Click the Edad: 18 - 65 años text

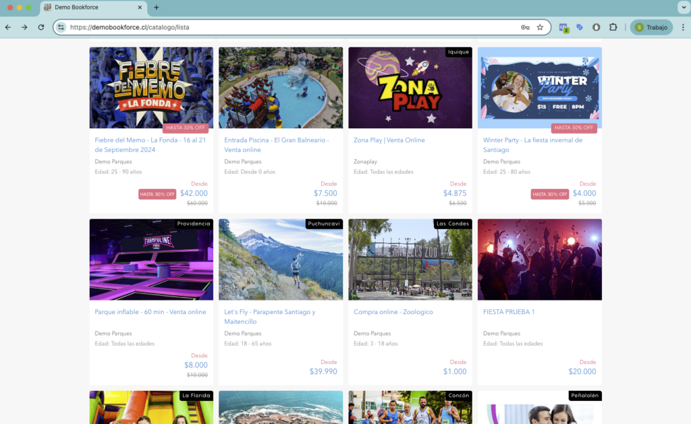pyautogui.click(x=248, y=344)
